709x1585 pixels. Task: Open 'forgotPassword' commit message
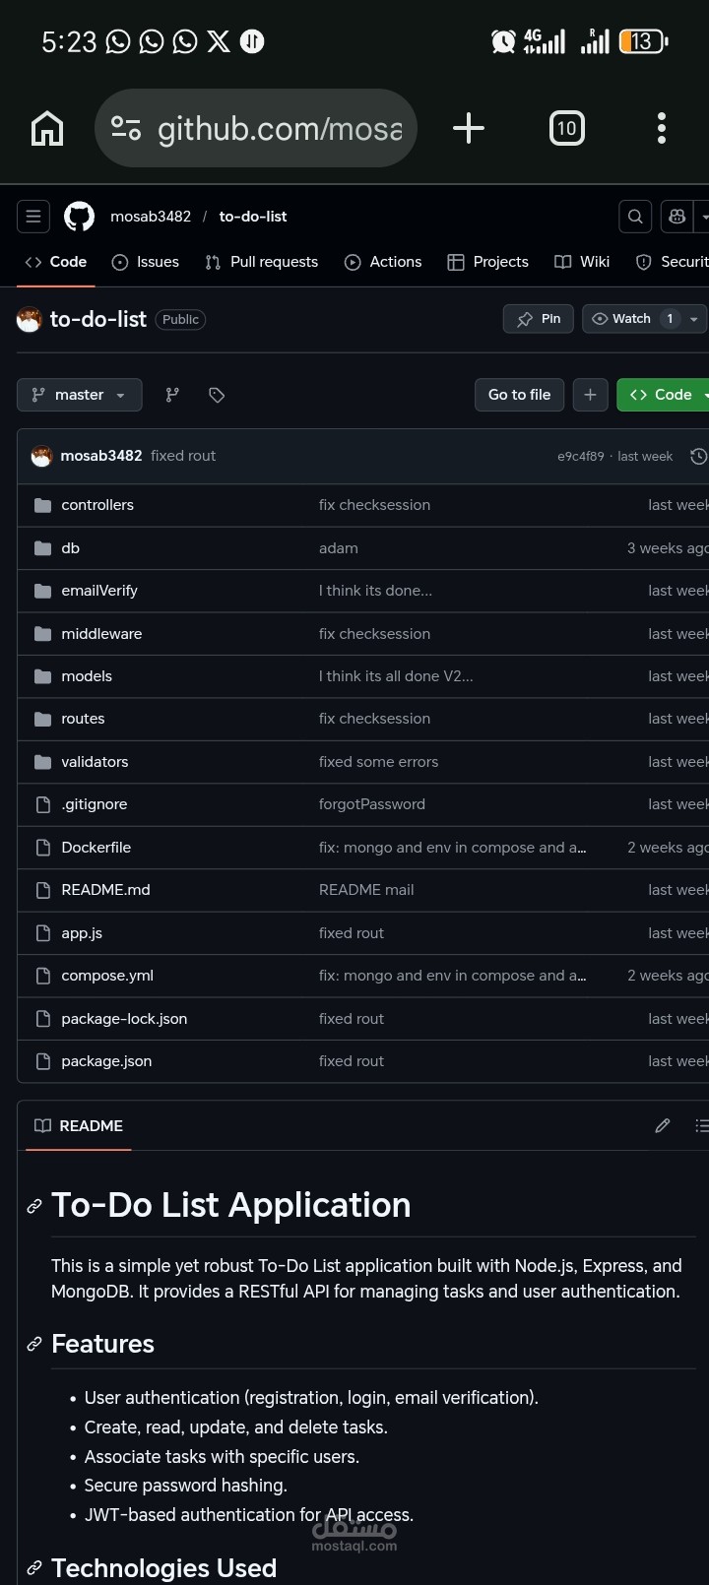click(372, 804)
